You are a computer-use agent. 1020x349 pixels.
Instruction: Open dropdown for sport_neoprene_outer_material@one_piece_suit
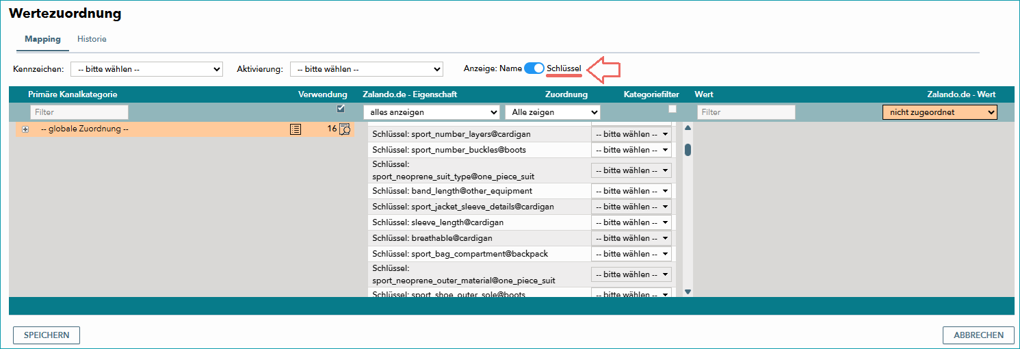click(x=631, y=274)
